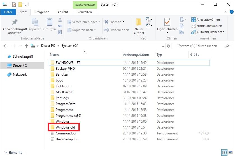
Task: Click the scissors cut icon
Action: (60, 20)
